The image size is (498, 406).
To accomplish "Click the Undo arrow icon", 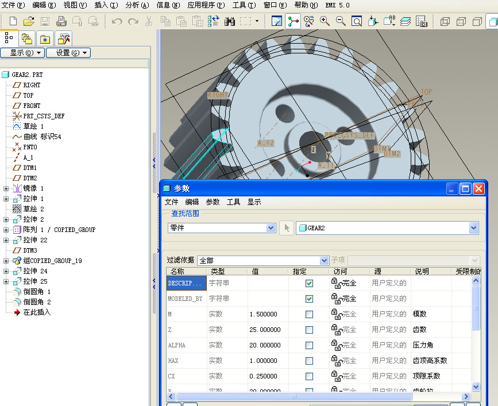I will pyautogui.click(x=117, y=22).
